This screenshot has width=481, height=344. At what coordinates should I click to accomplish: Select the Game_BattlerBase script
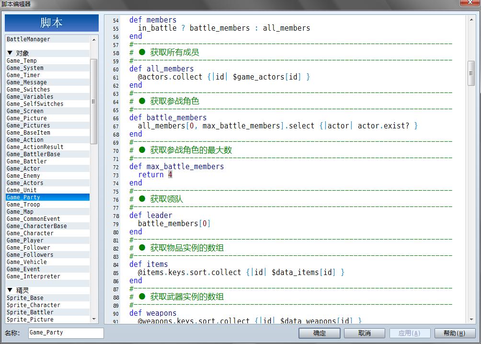47,154
